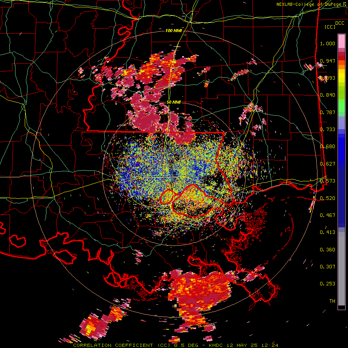Click the pink segment at top of color bar
The height and width of the screenshot is (348, 348).
[x=341, y=41]
